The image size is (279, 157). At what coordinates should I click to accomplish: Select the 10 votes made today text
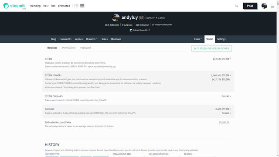pos(162,24)
